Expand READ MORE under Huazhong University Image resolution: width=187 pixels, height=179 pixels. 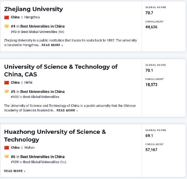pos(15,171)
